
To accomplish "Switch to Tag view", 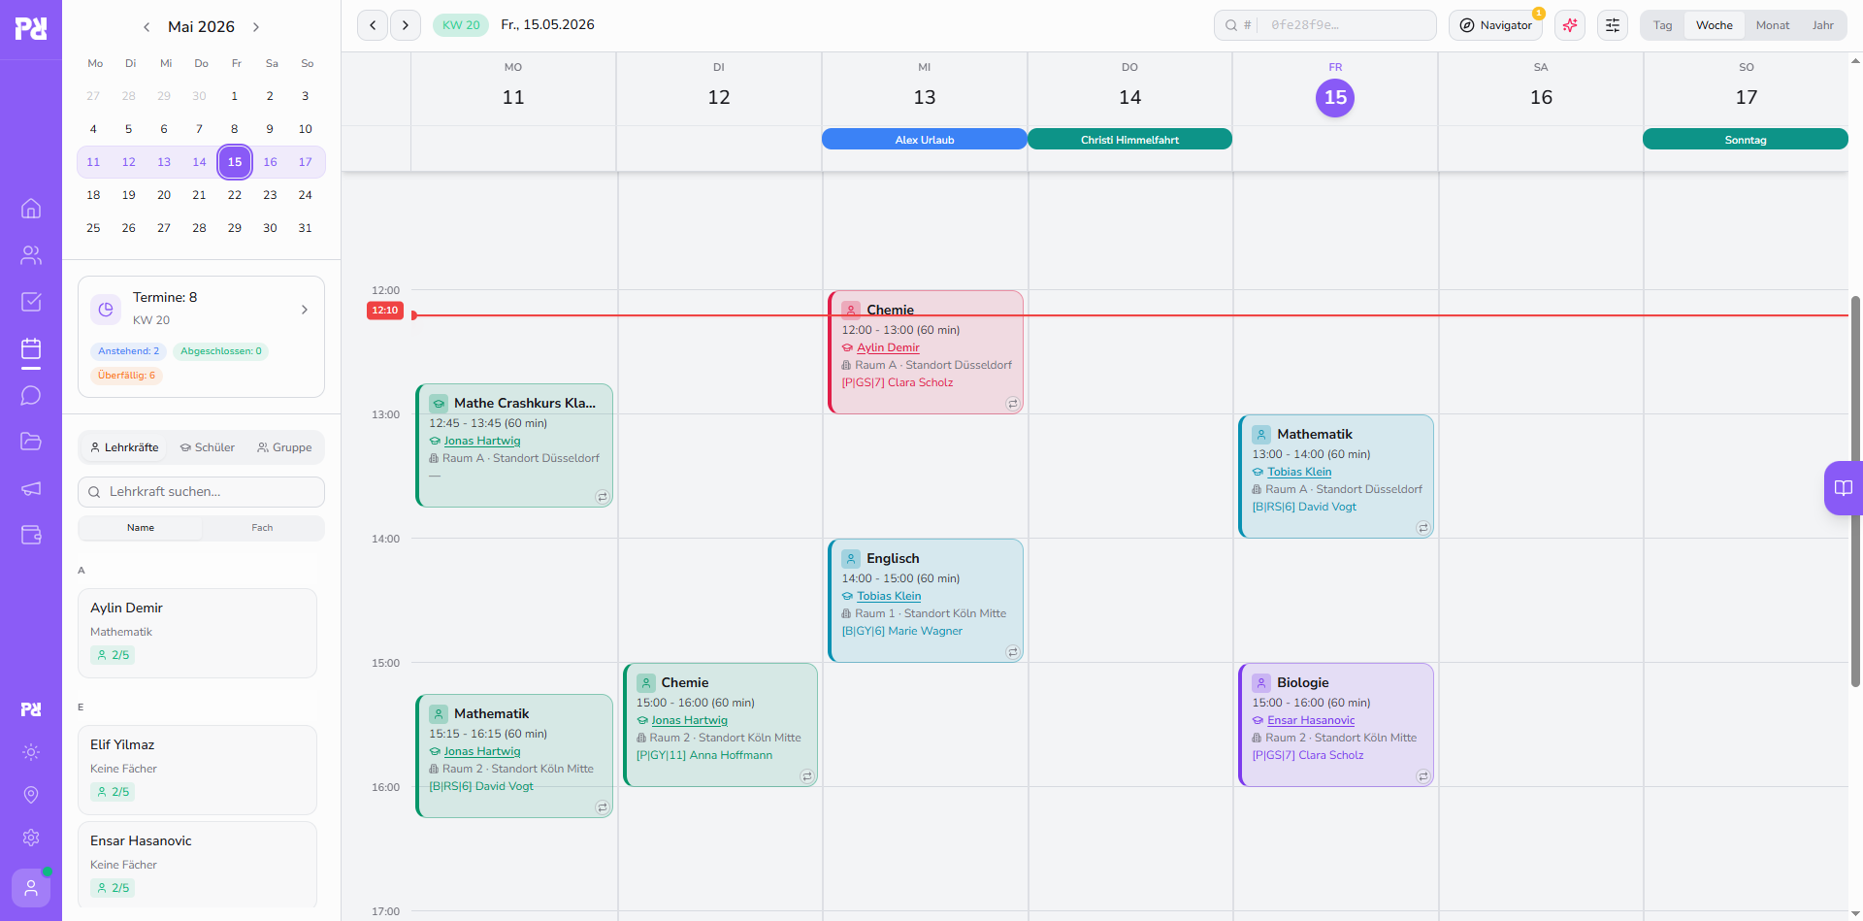I will click(x=1663, y=25).
